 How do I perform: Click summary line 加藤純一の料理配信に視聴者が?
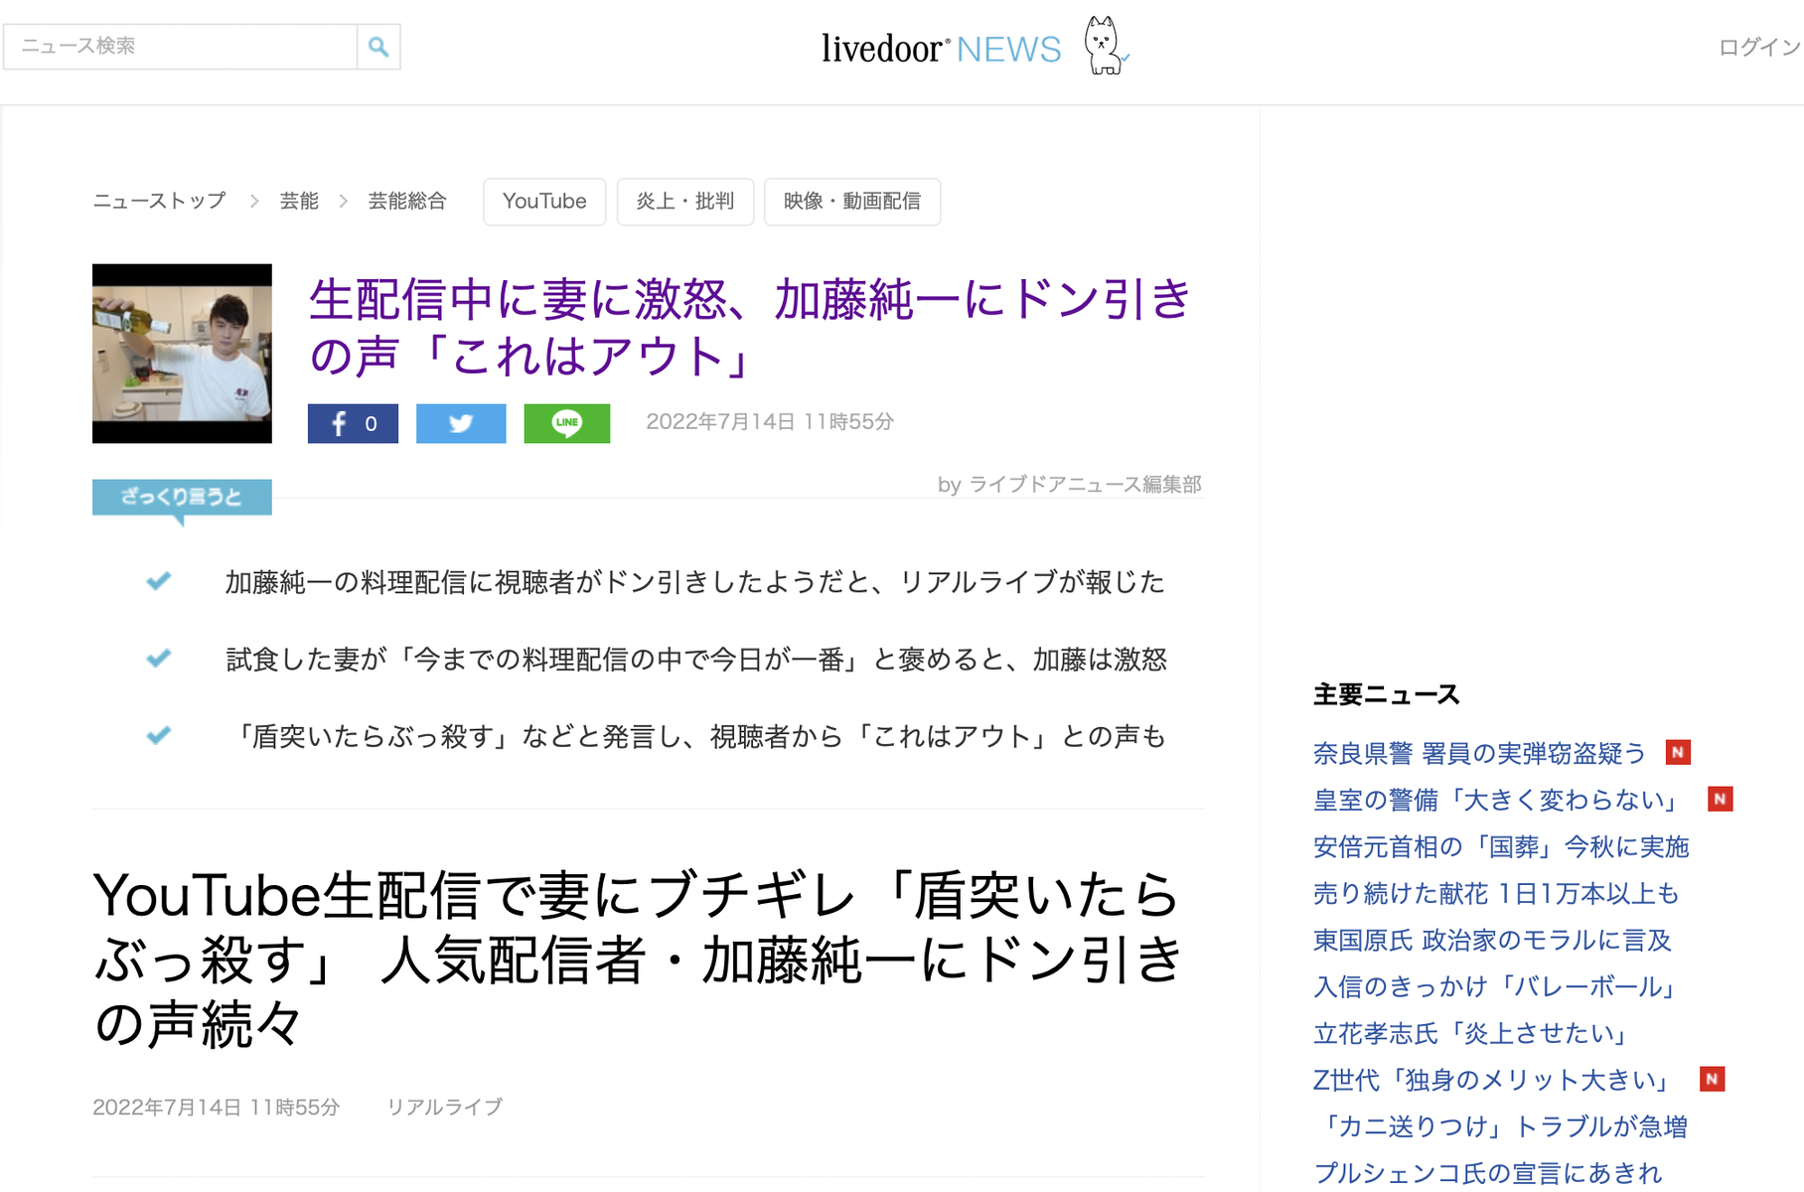(694, 582)
